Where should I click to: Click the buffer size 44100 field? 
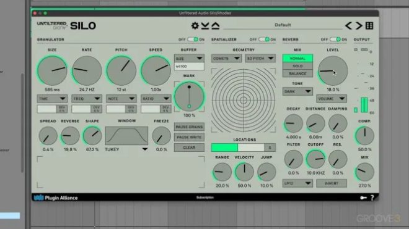[x=189, y=66]
